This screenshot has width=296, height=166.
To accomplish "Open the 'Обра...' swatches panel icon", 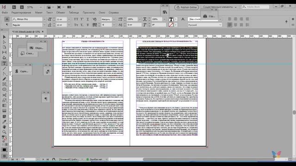I will 37,48.
